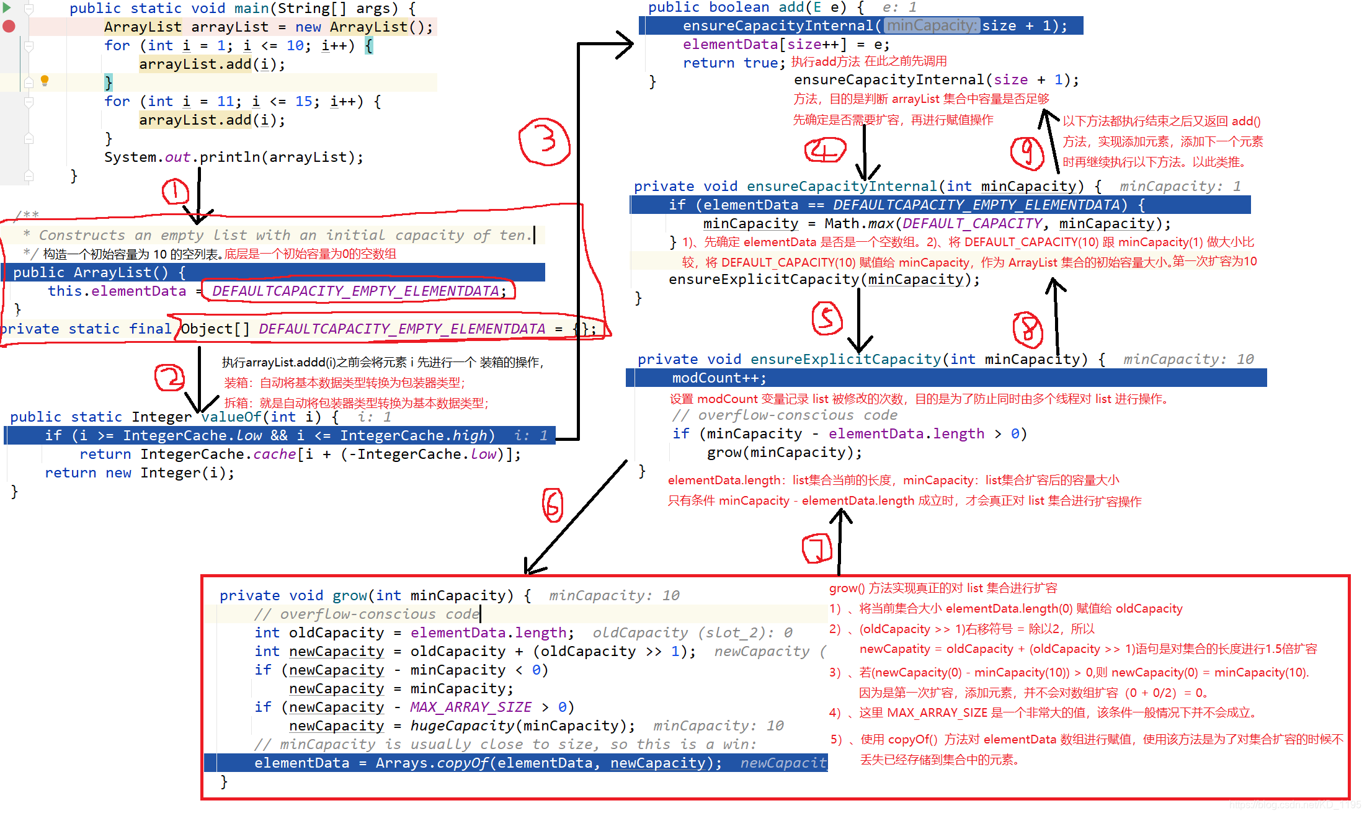Click the inline hint oldCapacity (slot_2): 0
The height and width of the screenshot is (816, 1367).
point(690,632)
